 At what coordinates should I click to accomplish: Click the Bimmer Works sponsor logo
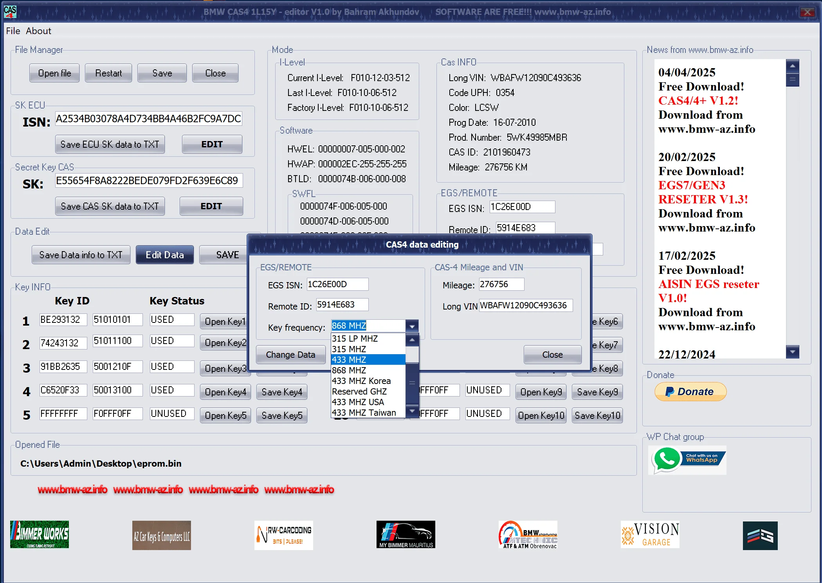coord(40,534)
